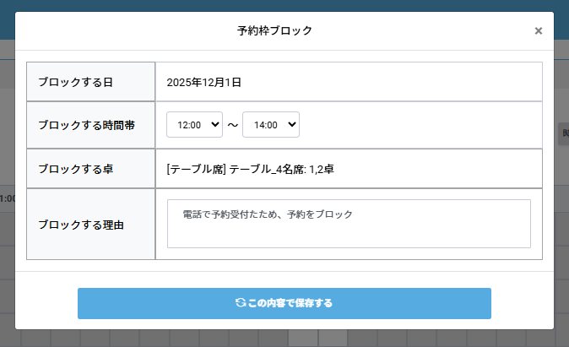Click the lighter highlighted cell in background grid

[x=304, y=338]
